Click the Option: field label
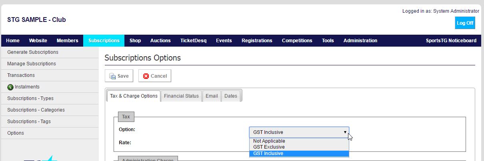The width and height of the screenshot is (484, 161). [127, 130]
